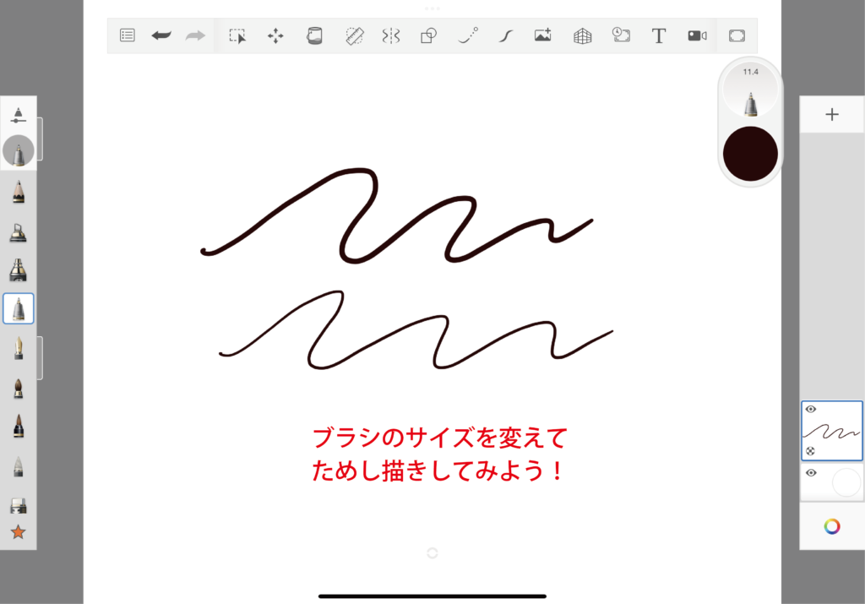Viewport: 865px width, 604px height.
Task: Hide the squiggle drawing layer
Action: coord(810,410)
